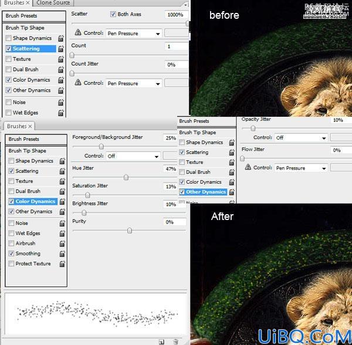This screenshot has width=352, height=345.
Task: Disable Smoothing checkbox in bottom-left panel
Action: 11,253
